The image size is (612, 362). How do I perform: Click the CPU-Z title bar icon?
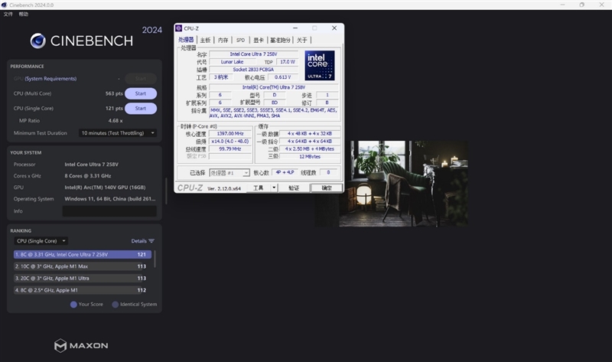coord(179,28)
